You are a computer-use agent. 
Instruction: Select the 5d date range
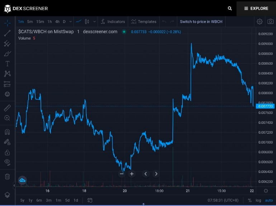click(x=67, y=200)
